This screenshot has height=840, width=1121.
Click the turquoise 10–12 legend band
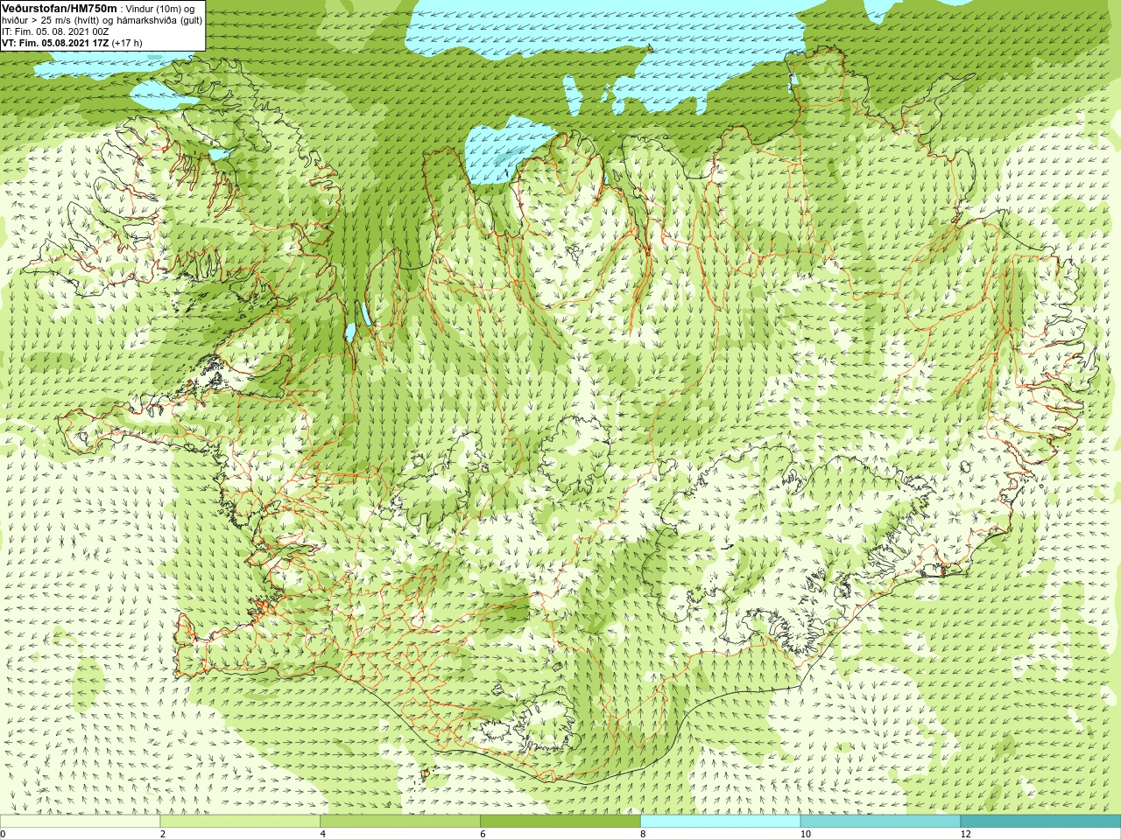click(880, 822)
